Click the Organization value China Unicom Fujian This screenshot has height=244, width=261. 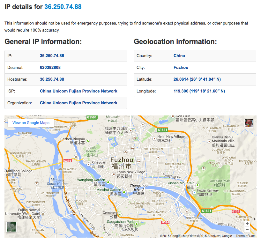78,103
